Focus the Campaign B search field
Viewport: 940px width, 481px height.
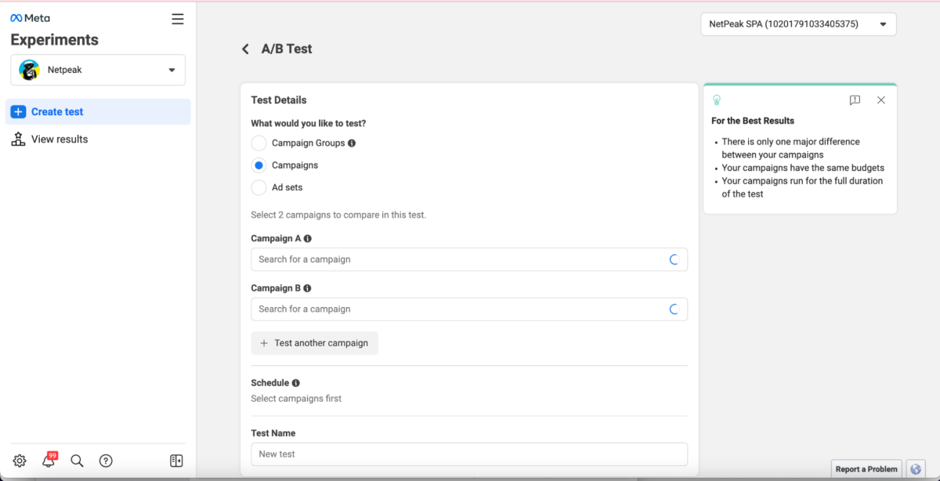pyautogui.click(x=469, y=309)
